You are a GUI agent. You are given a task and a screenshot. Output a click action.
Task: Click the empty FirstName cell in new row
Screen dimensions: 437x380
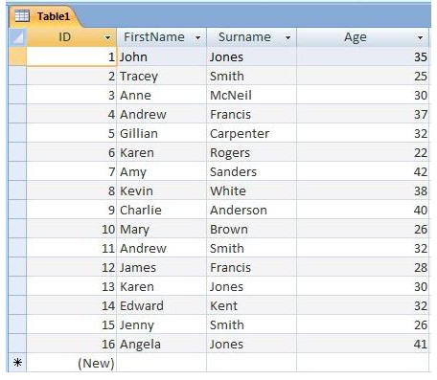(x=162, y=363)
